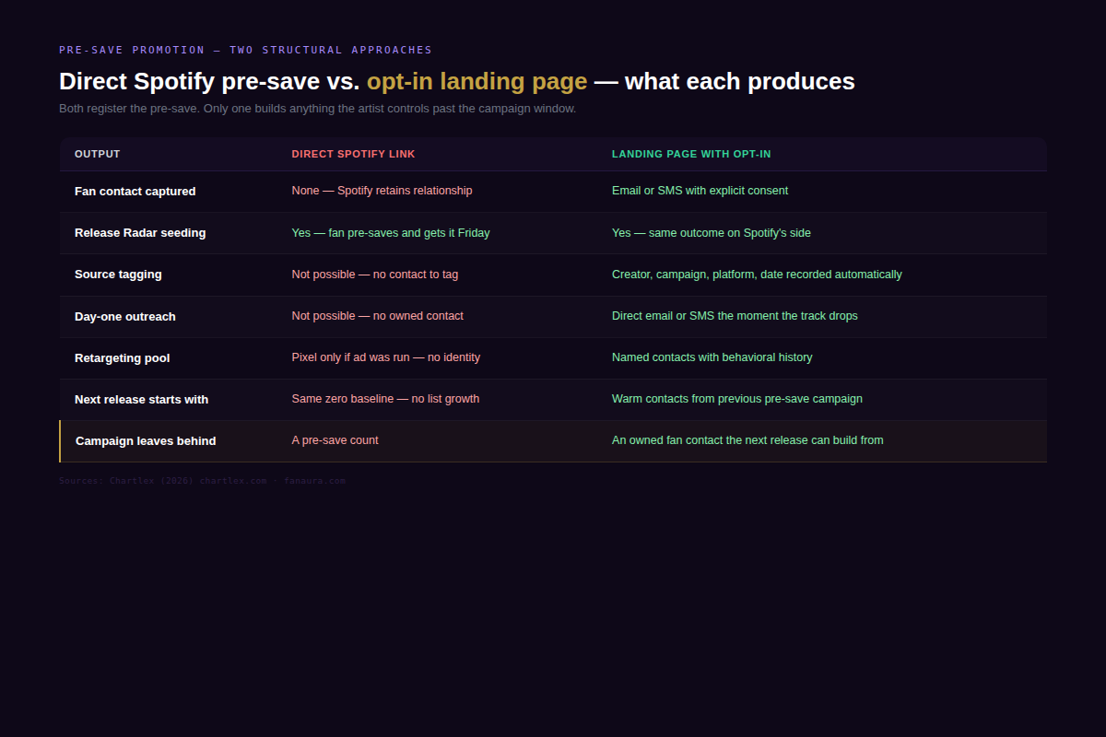Image resolution: width=1106 pixels, height=737 pixels.
Task: Click 'Warm contacts from previous pre-save campaign'
Action: tap(737, 399)
